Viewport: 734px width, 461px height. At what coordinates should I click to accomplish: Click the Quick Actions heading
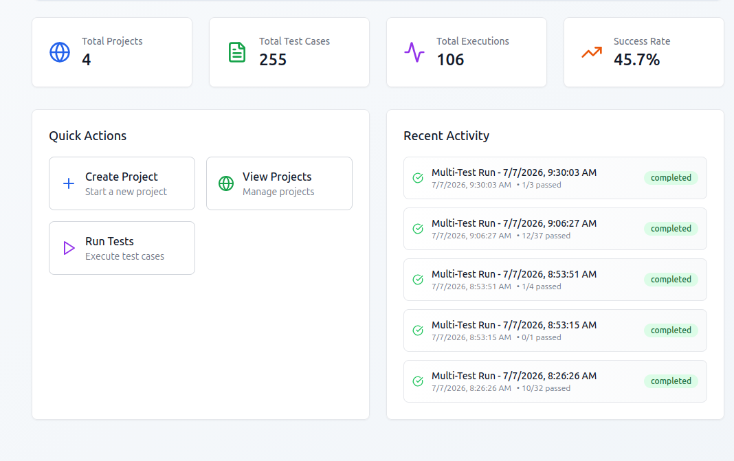point(87,136)
